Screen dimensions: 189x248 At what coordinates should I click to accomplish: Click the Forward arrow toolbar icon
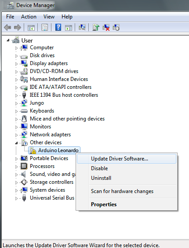click(x=18, y=28)
